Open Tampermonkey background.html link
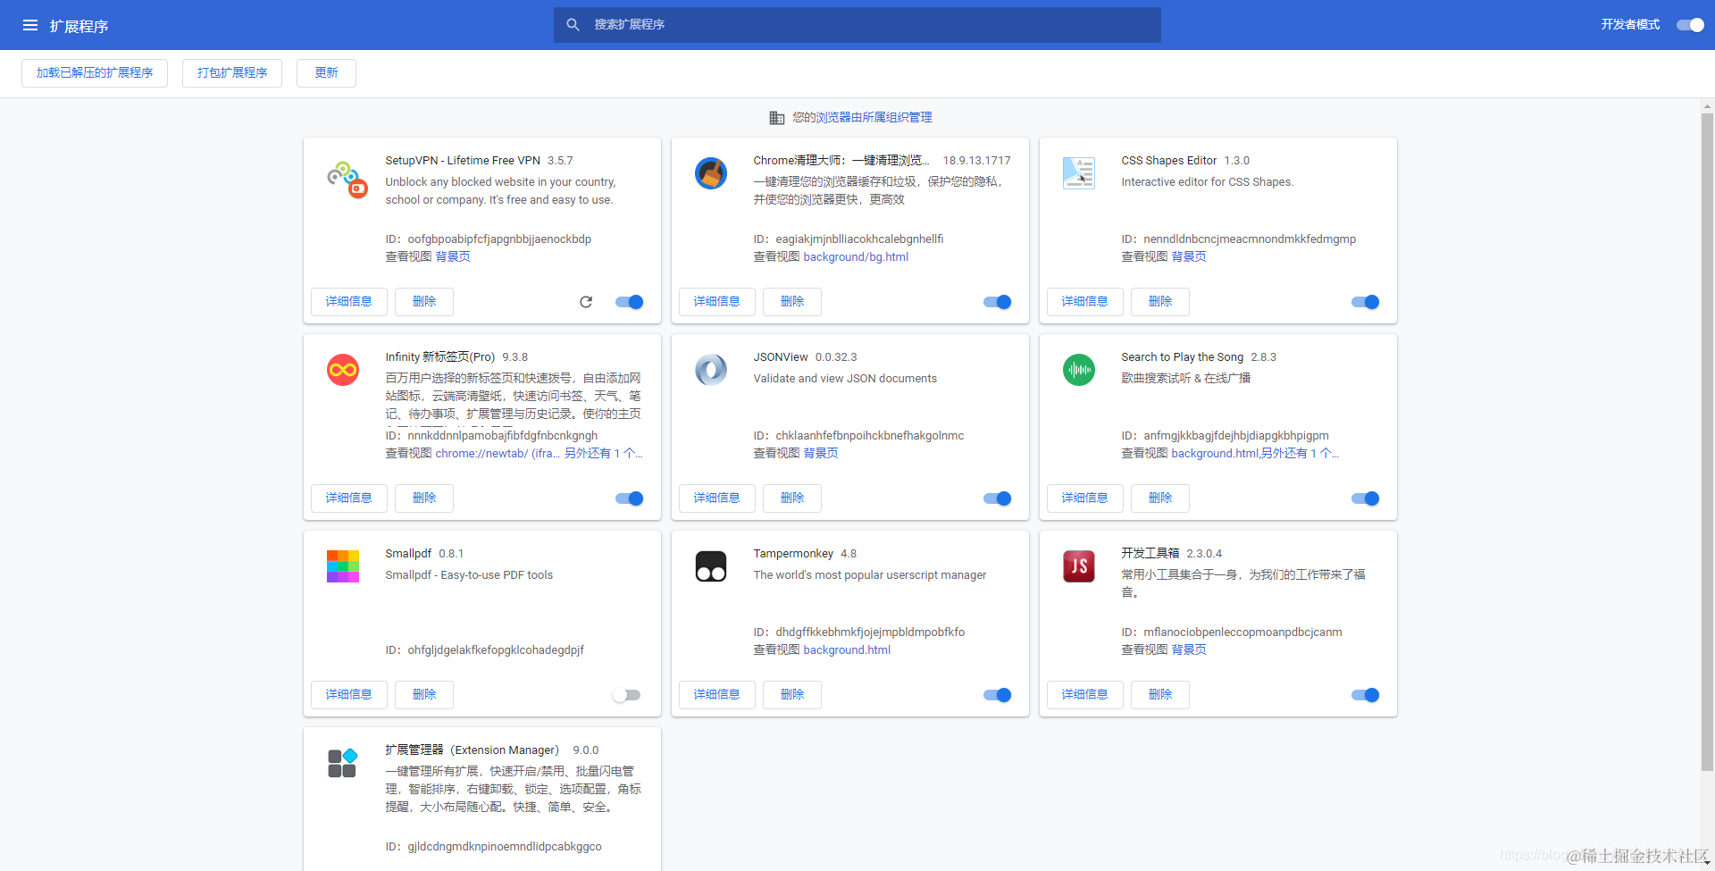The image size is (1715, 871). pyautogui.click(x=847, y=650)
